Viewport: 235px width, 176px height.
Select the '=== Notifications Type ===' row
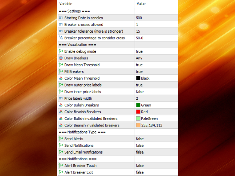click(x=117, y=132)
